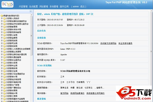The image size is (153, 102).
Task: Expand the 文硕县住房和城乡建设局 node
Action: pyautogui.click(x=2, y=54)
